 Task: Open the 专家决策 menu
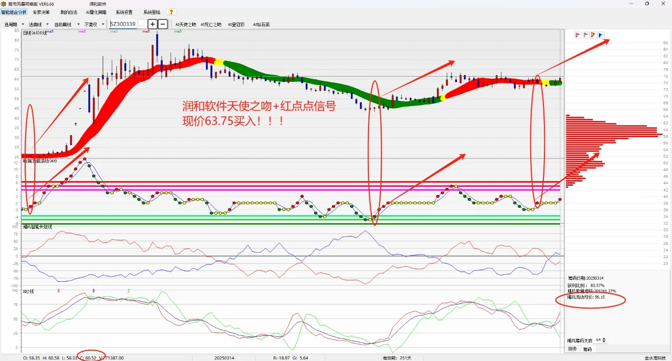(41, 12)
